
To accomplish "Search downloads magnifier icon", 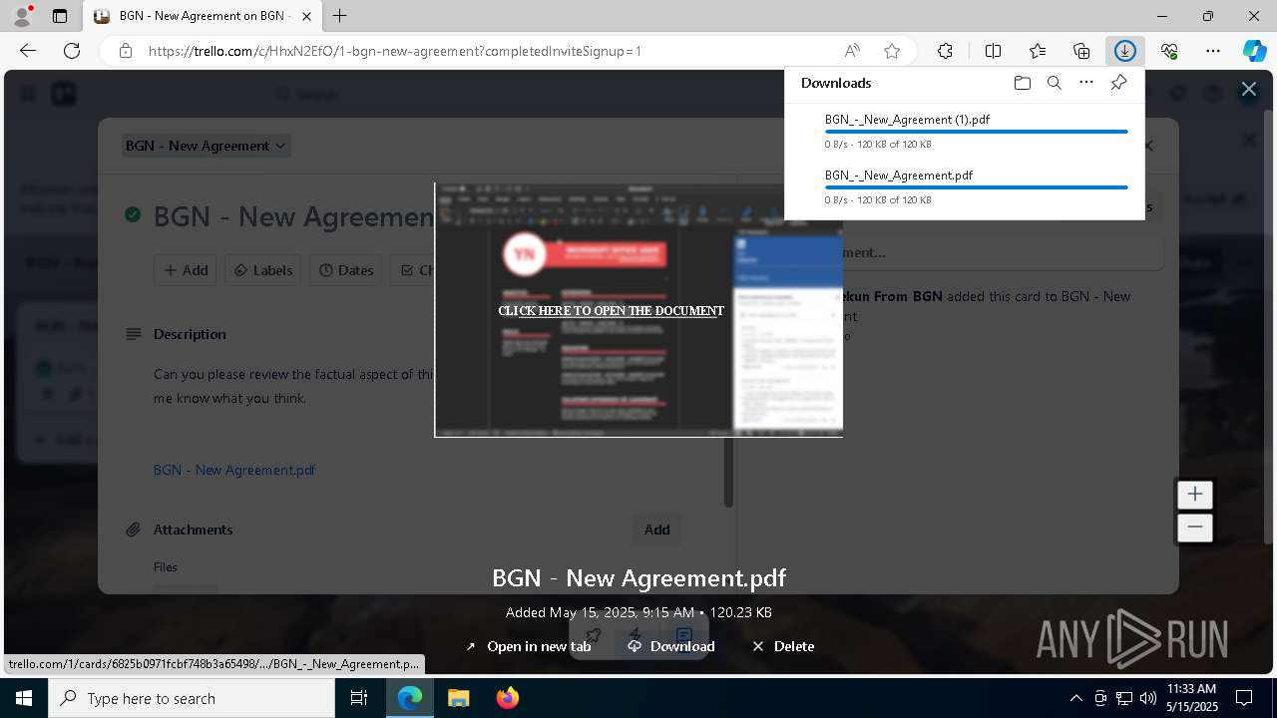I will pos(1054,83).
